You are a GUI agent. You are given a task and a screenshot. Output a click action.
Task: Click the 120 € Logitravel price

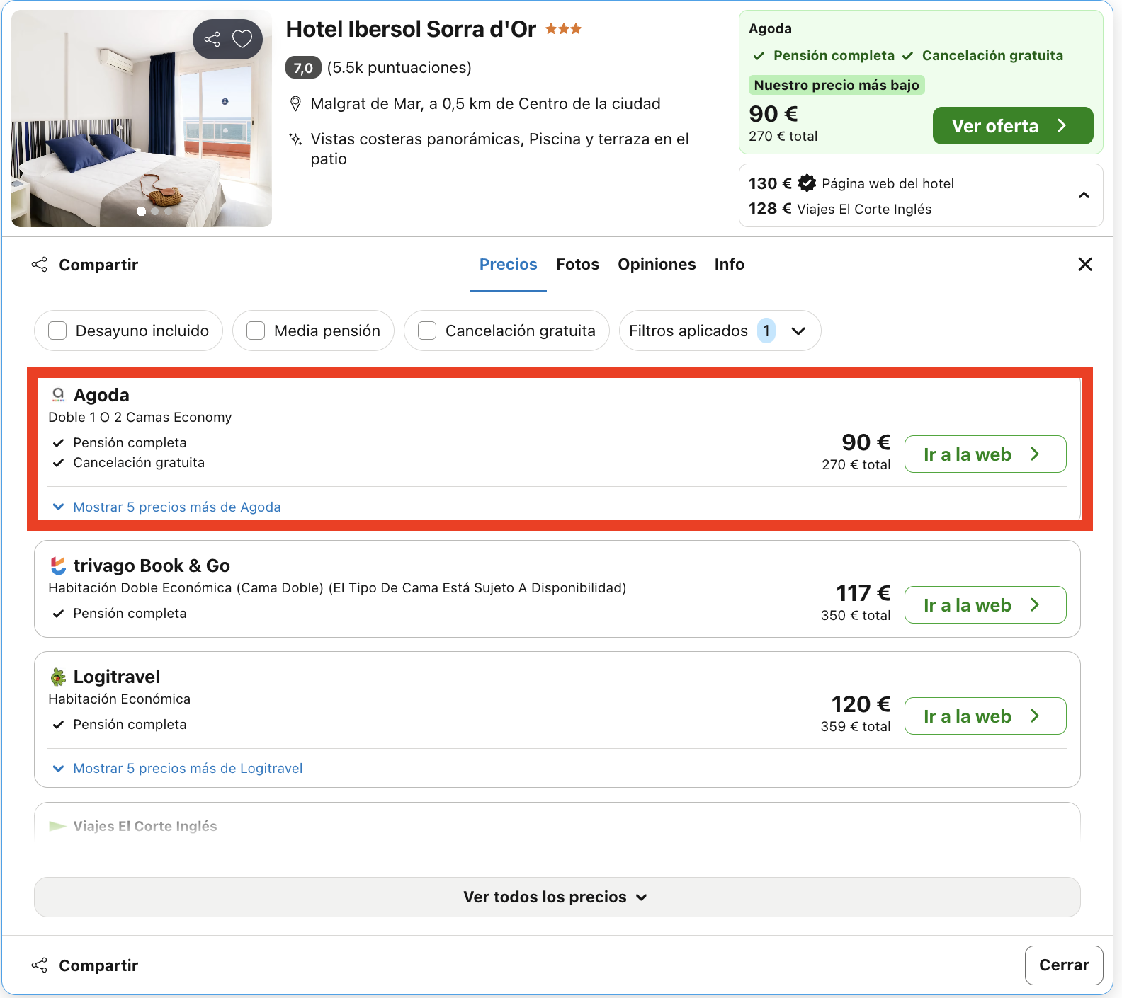coord(861,704)
